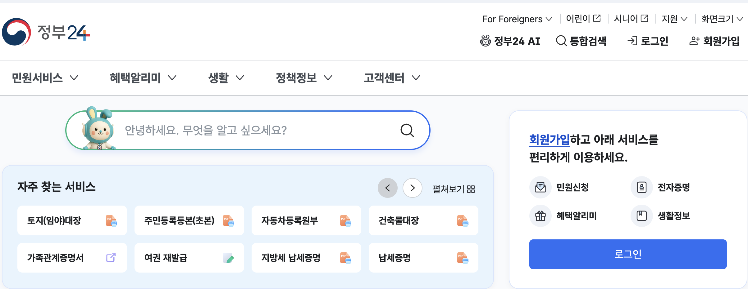Click the search box magnifier icon
This screenshot has height=289, width=748.
407,130
